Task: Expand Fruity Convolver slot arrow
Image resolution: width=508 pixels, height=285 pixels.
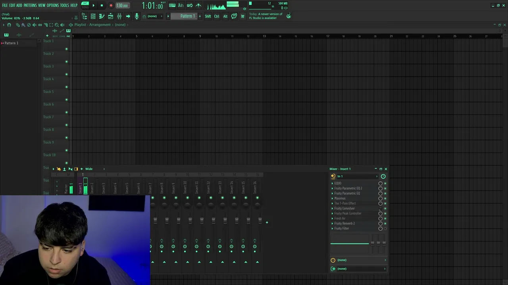Action: (x=332, y=208)
